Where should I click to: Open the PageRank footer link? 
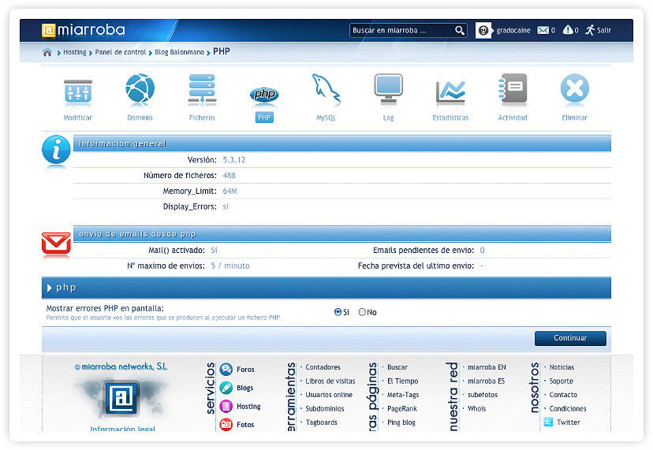pyautogui.click(x=402, y=409)
